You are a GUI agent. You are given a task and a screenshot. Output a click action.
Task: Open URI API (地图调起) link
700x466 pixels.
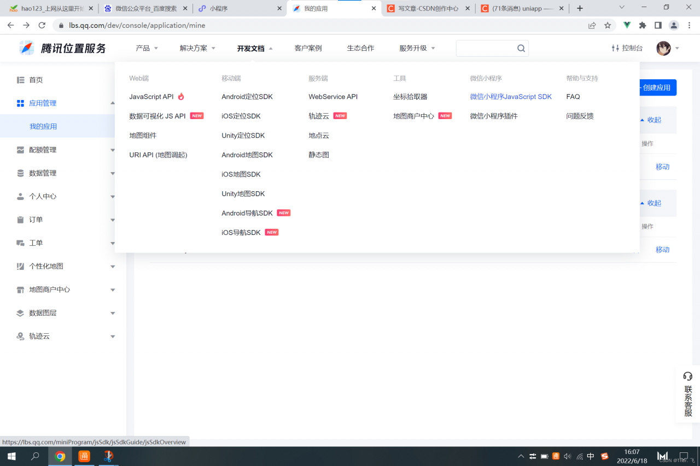coord(158,155)
